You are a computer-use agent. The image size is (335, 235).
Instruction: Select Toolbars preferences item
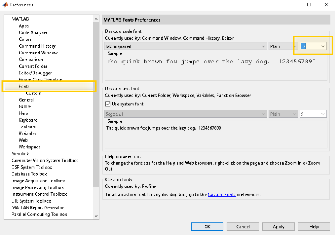tap(27, 127)
